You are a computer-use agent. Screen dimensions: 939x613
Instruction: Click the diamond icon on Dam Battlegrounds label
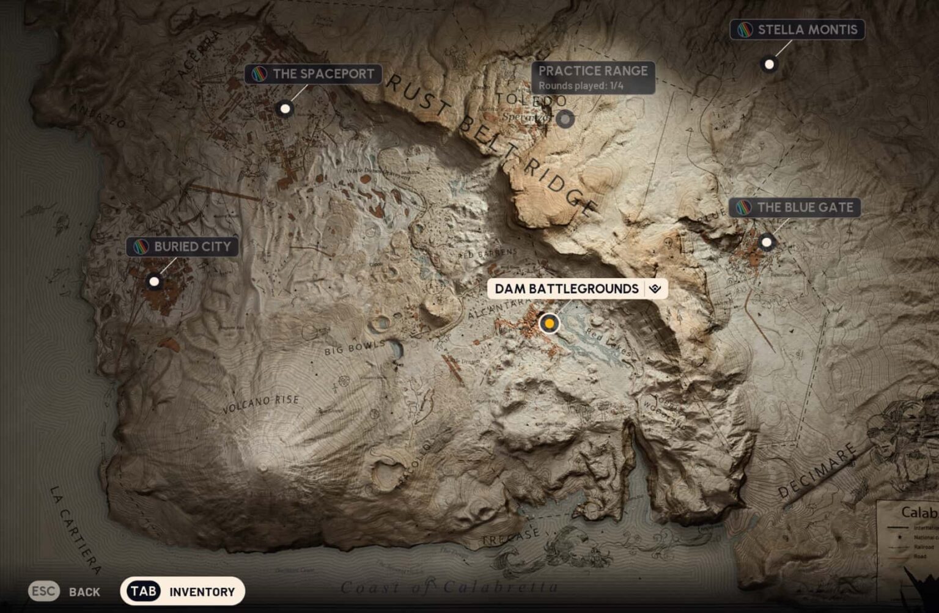pos(655,288)
